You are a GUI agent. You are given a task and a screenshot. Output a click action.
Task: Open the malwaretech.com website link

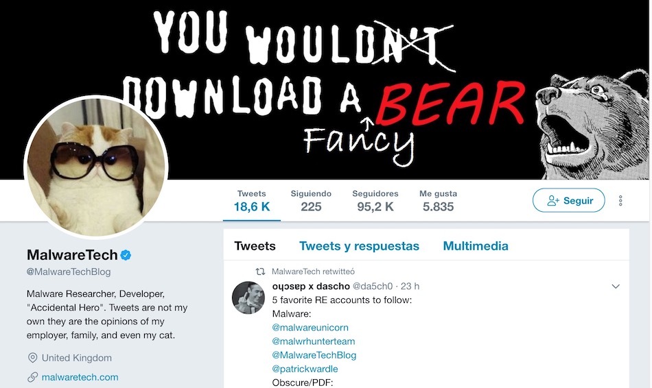[x=80, y=377]
